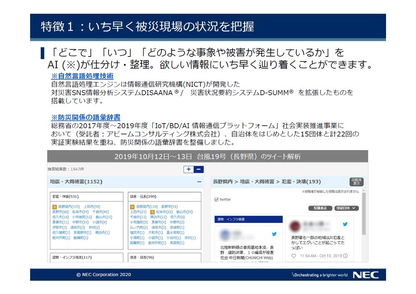This screenshot has height=294, width=416.
Task: Click the 長野県も一部の地域は川氾濫 tweet text
Action: click(318, 242)
